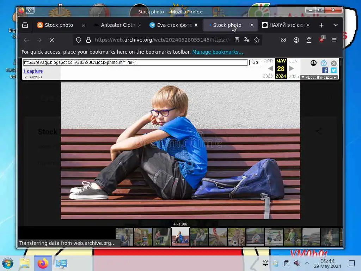The height and width of the screenshot is (271, 361).
Task: Open seventh thumbnail with soccer ball
Action: click(x=237, y=237)
